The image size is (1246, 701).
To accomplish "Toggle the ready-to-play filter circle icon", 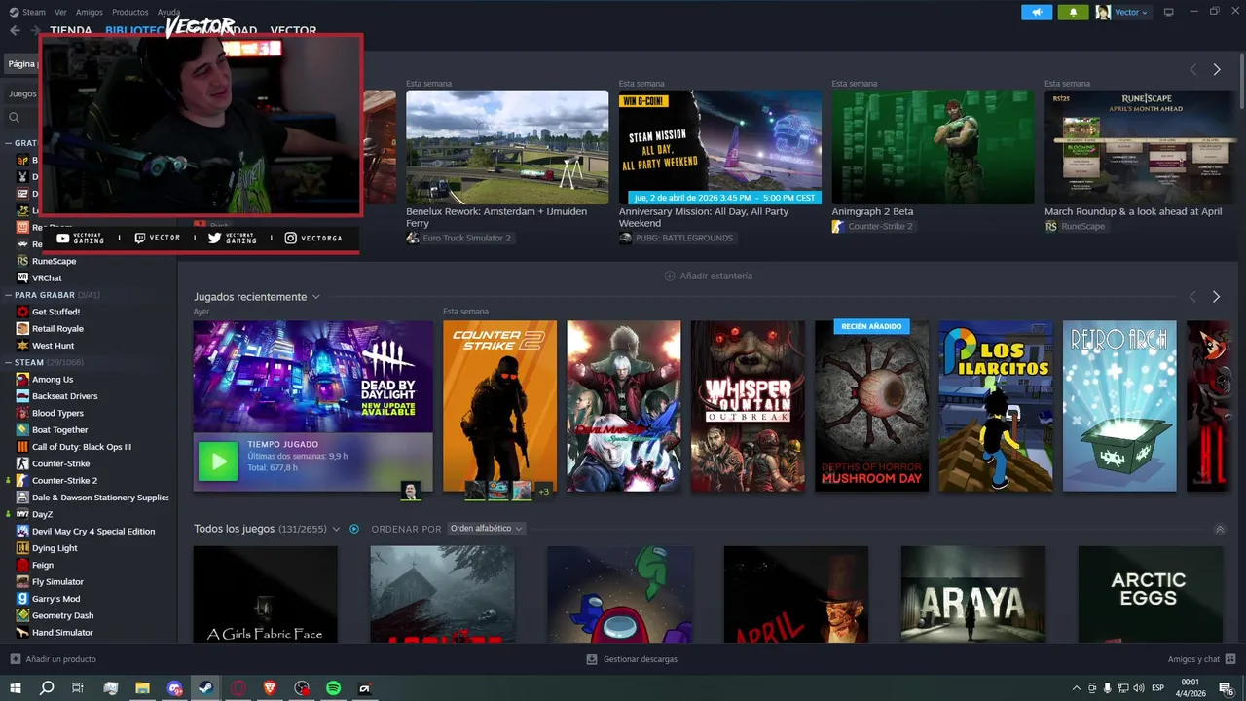I will click(x=354, y=529).
